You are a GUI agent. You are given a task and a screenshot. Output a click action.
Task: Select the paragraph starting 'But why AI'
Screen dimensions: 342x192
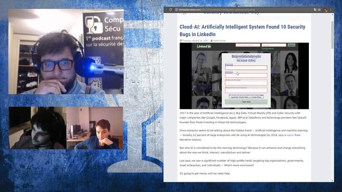click(x=242, y=150)
